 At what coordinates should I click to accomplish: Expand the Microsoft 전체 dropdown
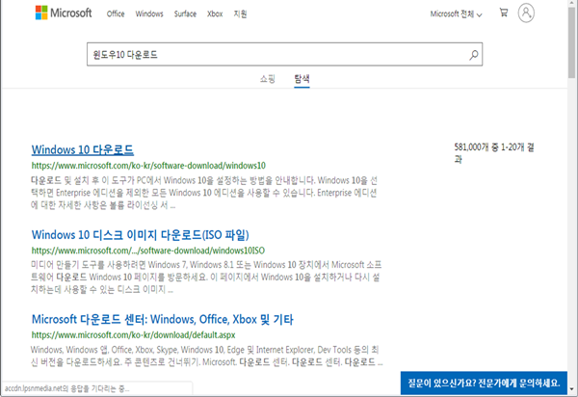[457, 14]
